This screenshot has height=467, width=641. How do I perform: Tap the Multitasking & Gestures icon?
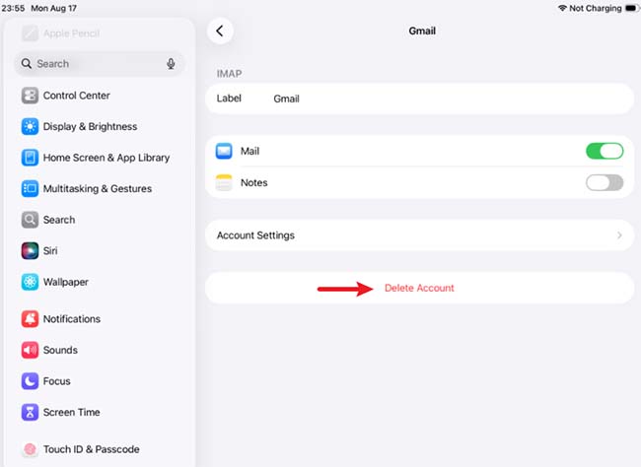pos(30,188)
